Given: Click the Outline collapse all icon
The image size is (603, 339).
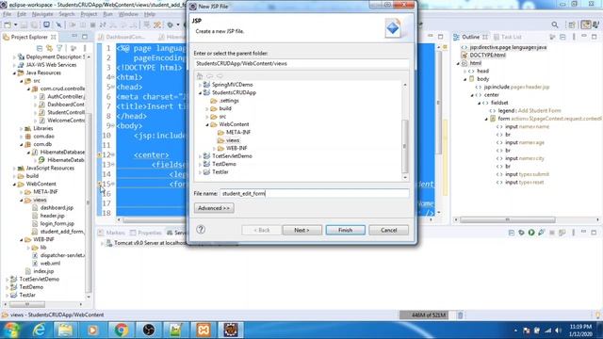Looking at the screenshot, I should click(x=562, y=37).
